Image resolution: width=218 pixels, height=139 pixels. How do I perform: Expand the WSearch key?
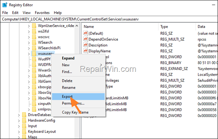tap(29, 43)
